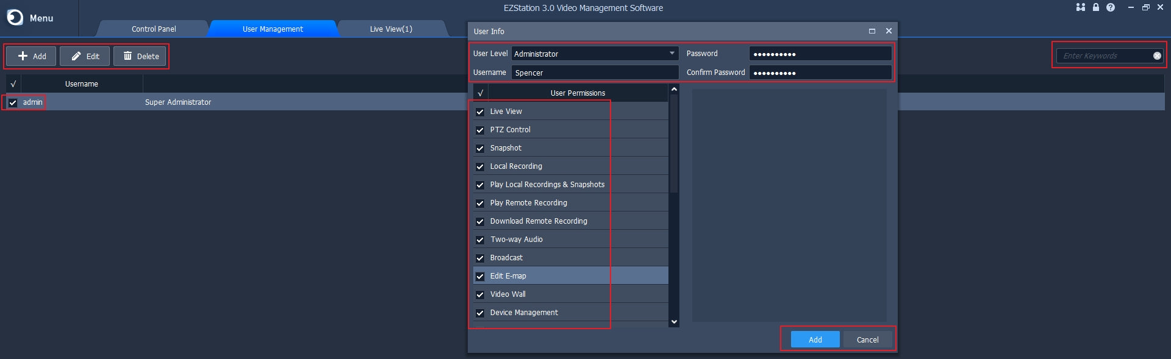Click the EZStation logo icon beside Menu

[15, 18]
